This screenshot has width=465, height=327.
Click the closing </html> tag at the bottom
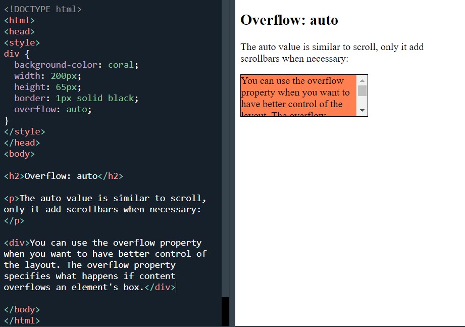click(22, 320)
